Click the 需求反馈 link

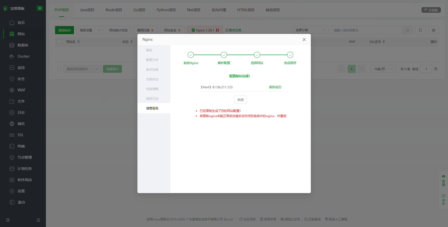click(233, 30)
